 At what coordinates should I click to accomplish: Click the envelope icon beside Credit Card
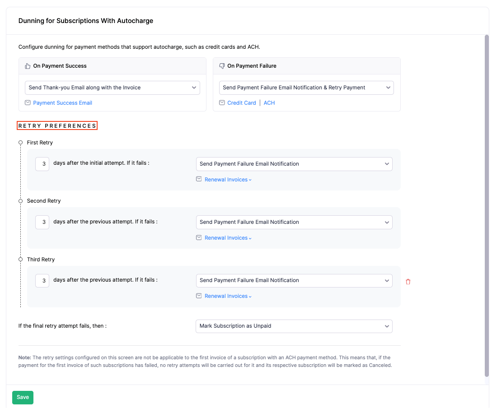(x=222, y=102)
